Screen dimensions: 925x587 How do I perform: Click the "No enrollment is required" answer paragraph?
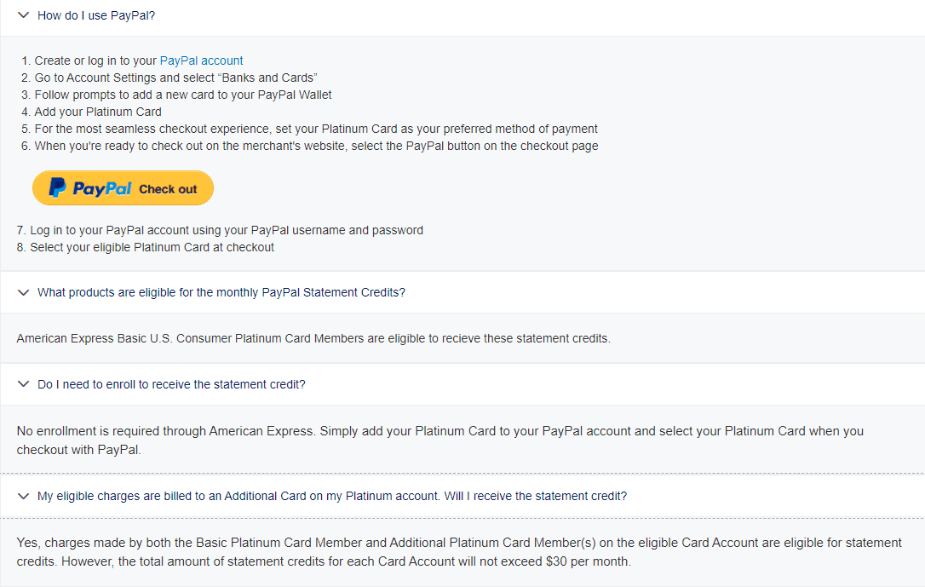[440, 440]
